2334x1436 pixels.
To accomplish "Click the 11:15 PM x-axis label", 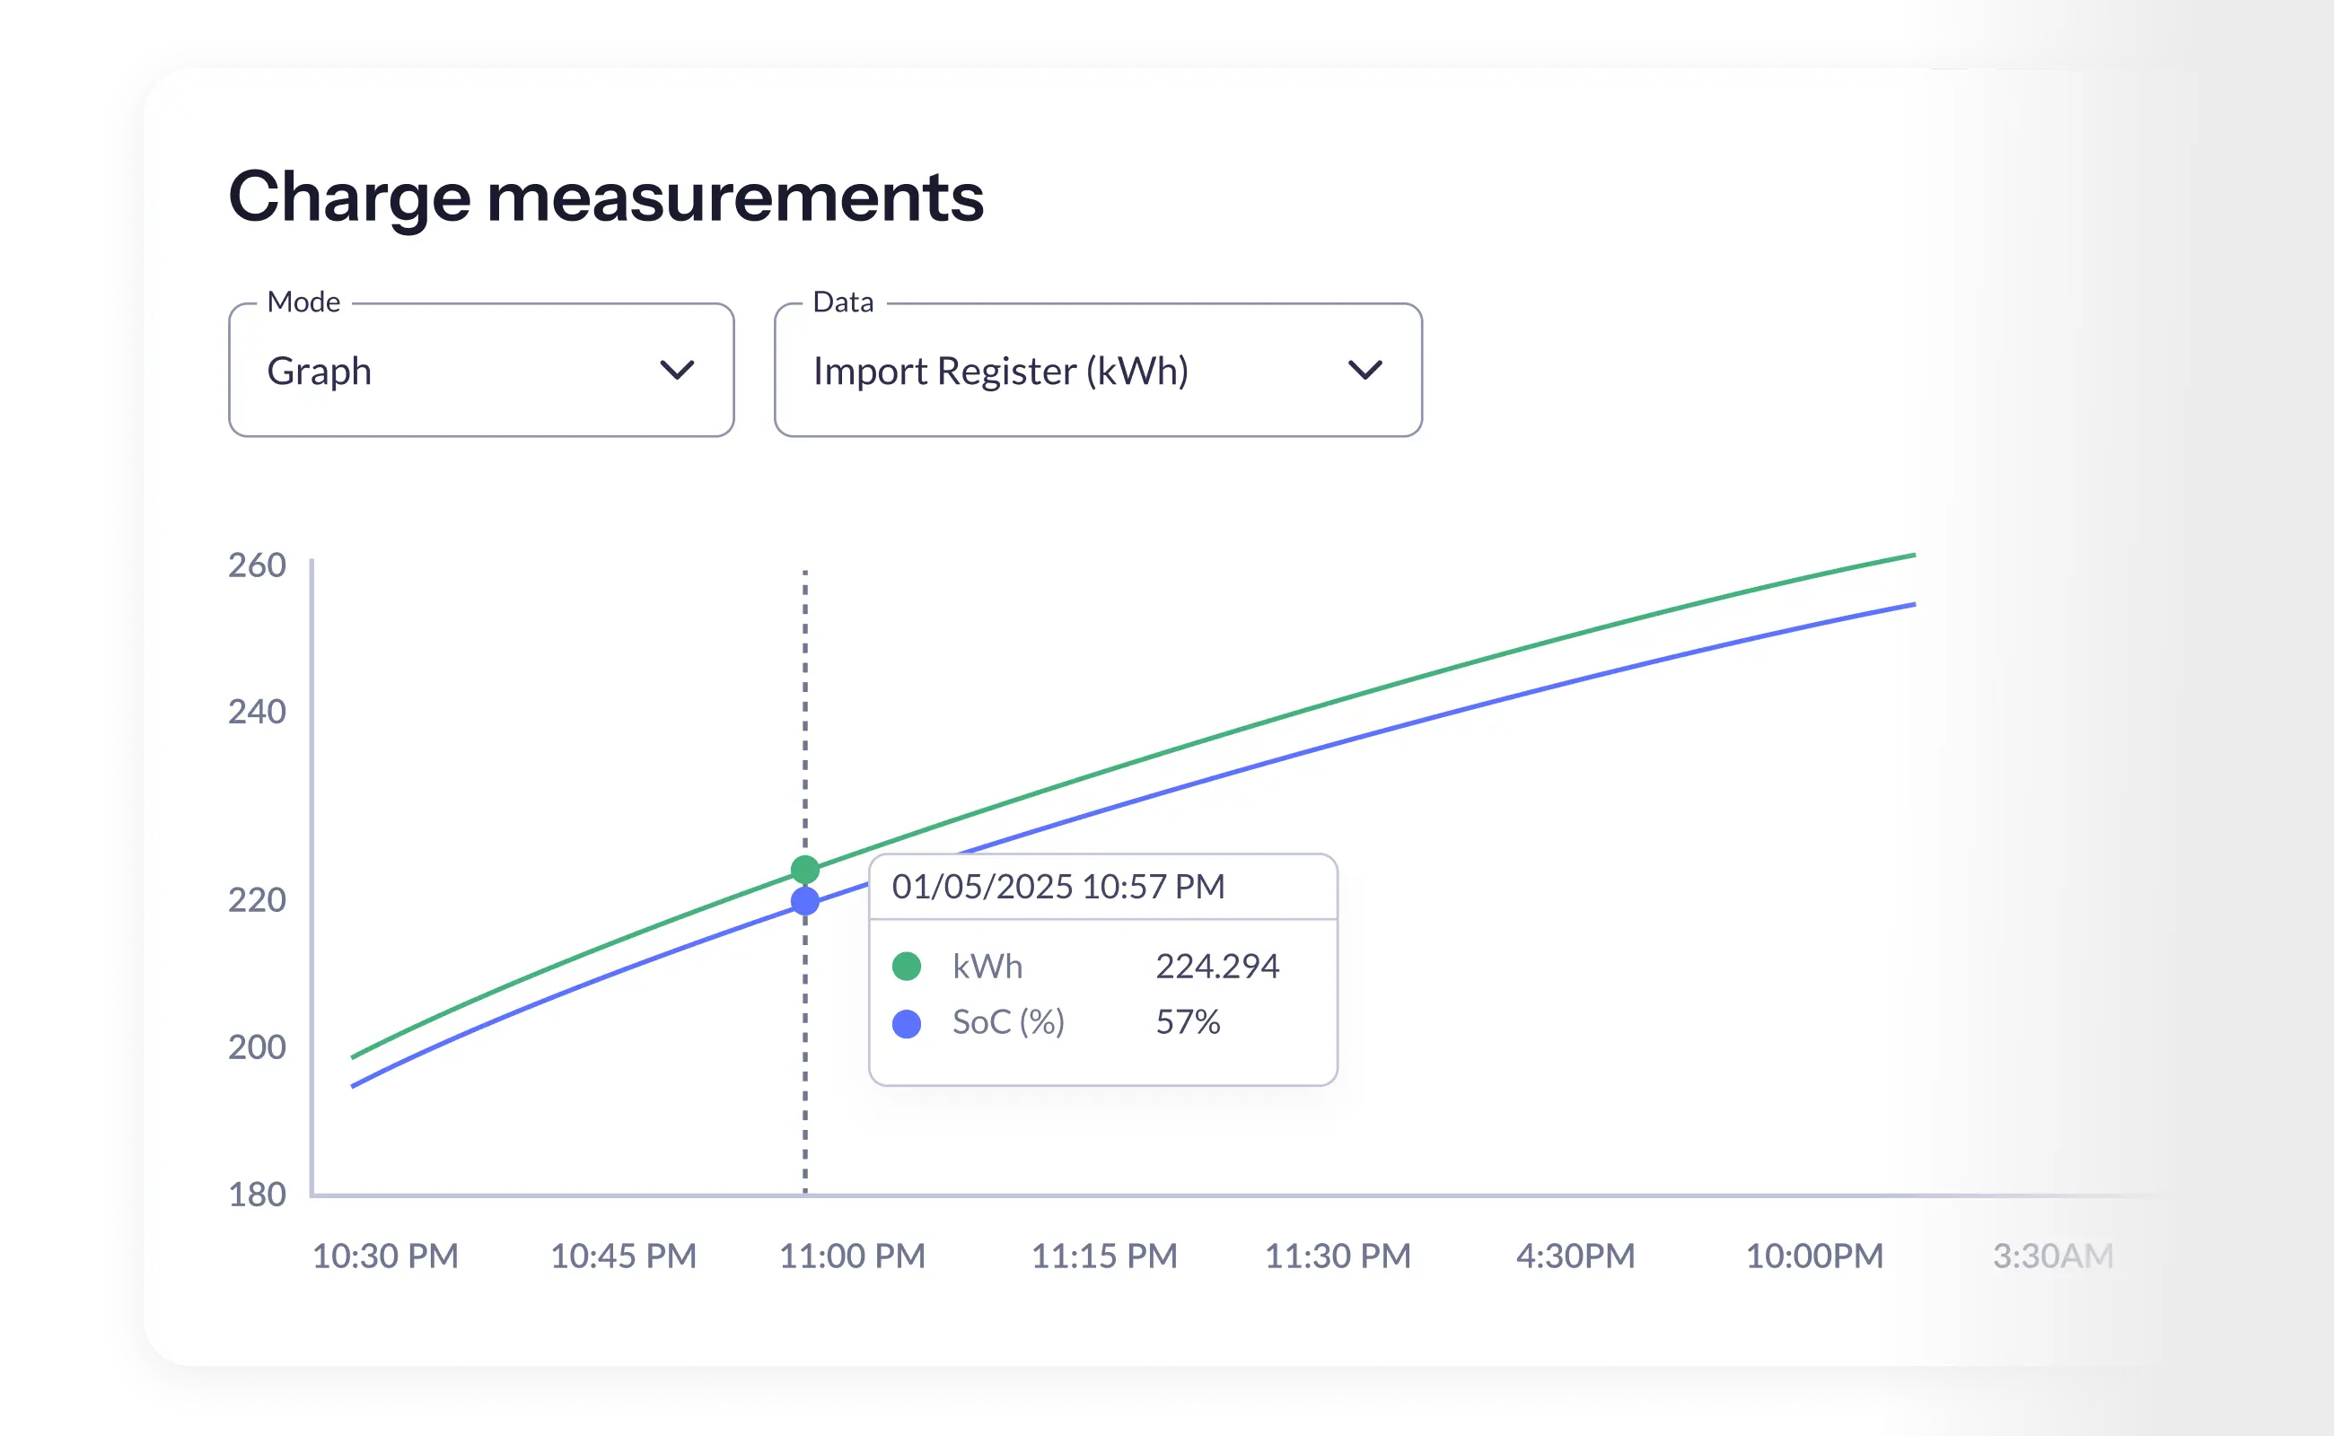I will pos(1104,1256).
